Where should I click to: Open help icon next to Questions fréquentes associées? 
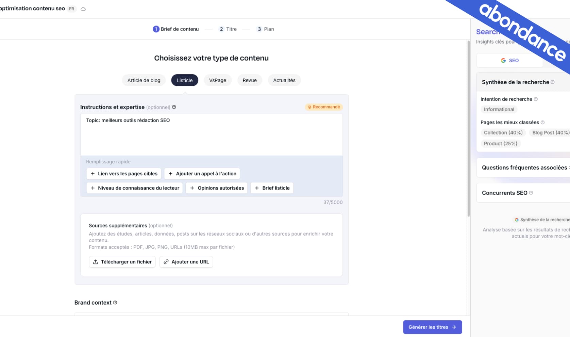pos(569,167)
